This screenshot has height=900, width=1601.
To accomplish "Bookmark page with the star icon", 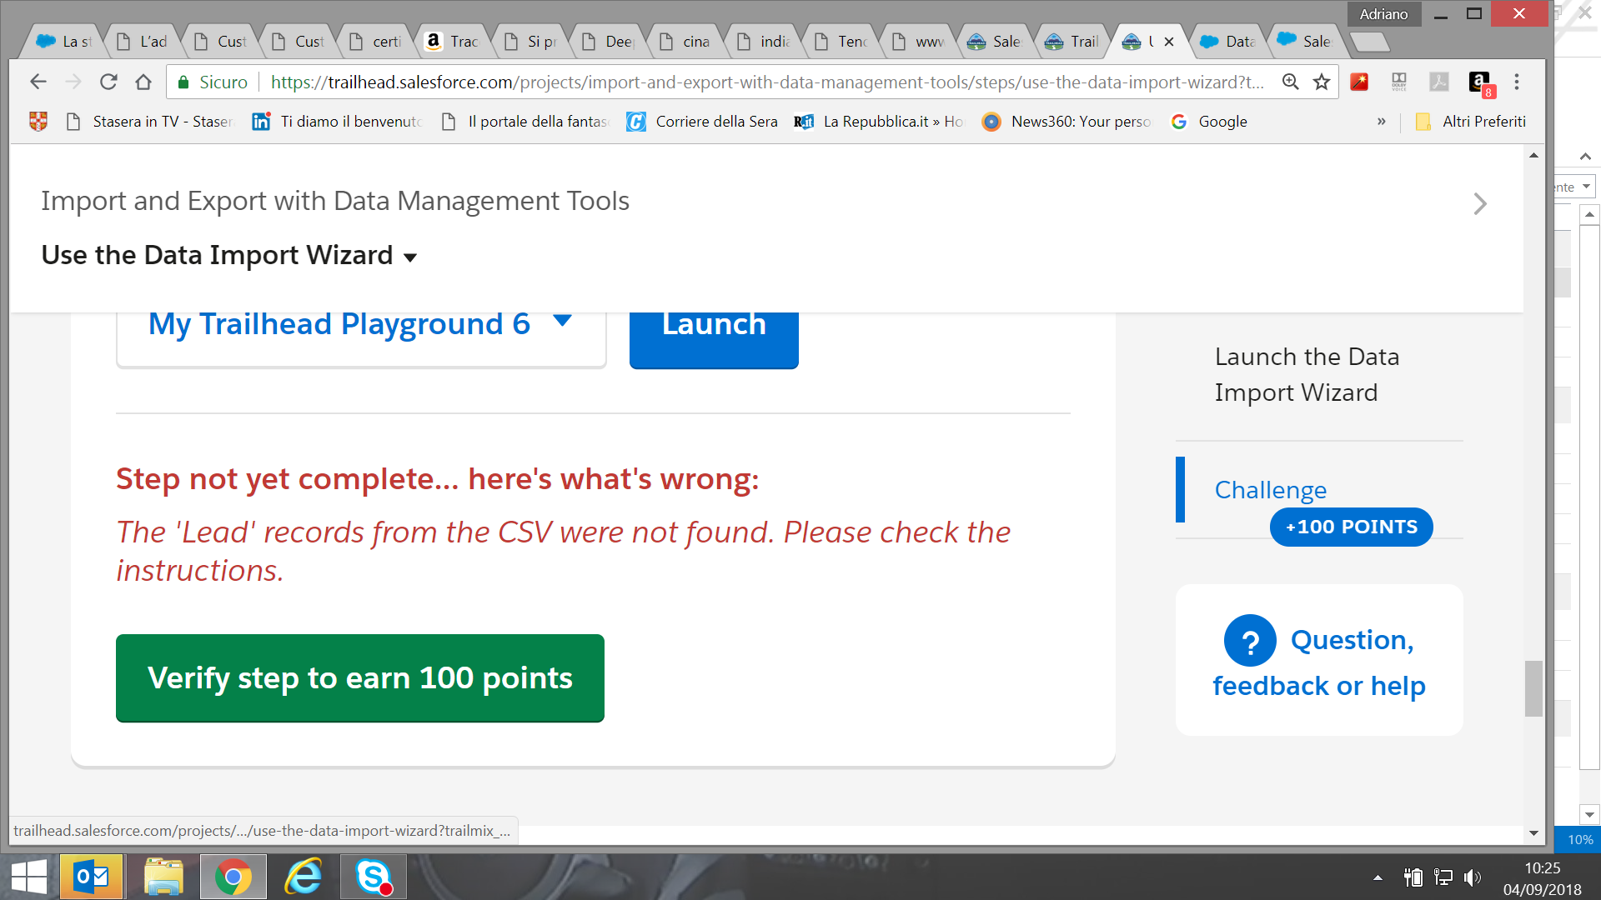I will click(1322, 82).
